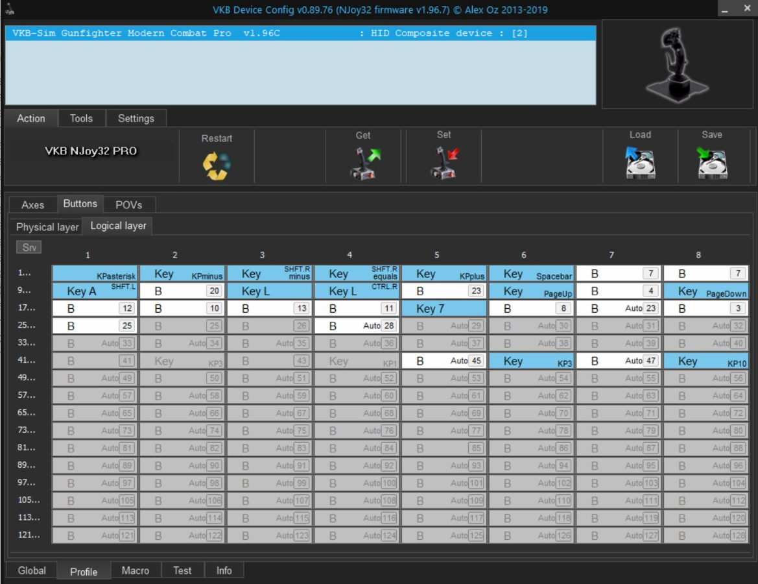Select the Key SHFT.R minus cell

pyautogui.click(x=270, y=273)
